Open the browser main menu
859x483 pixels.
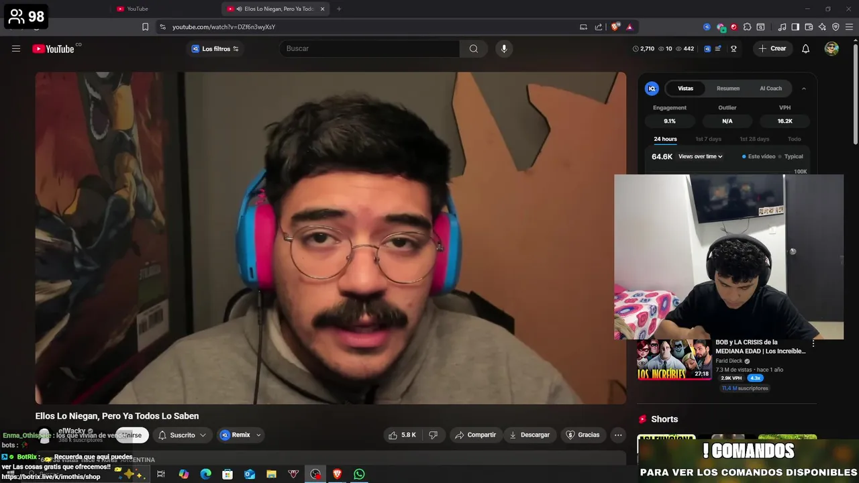tap(849, 27)
